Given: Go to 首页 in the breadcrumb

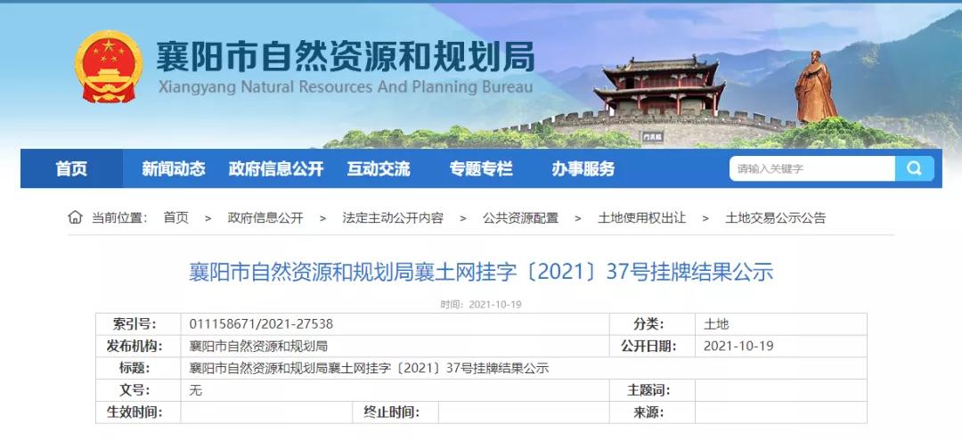Looking at the screenshot, I should click(x=176, y=217).
